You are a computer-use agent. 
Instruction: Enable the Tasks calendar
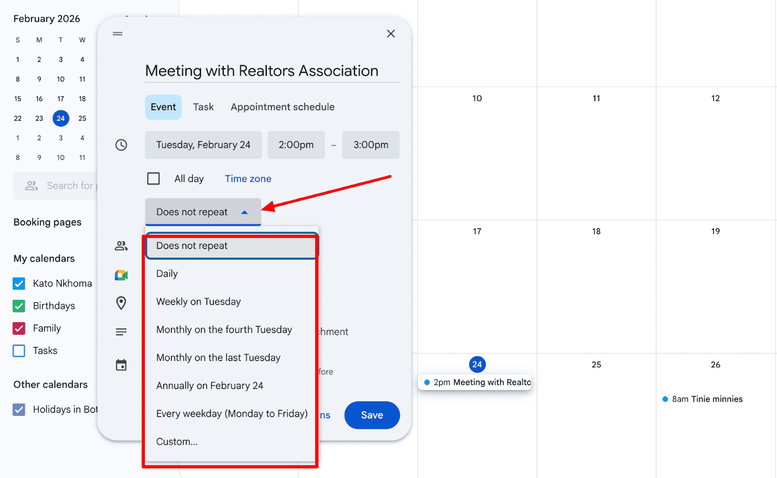pos(18,350)
